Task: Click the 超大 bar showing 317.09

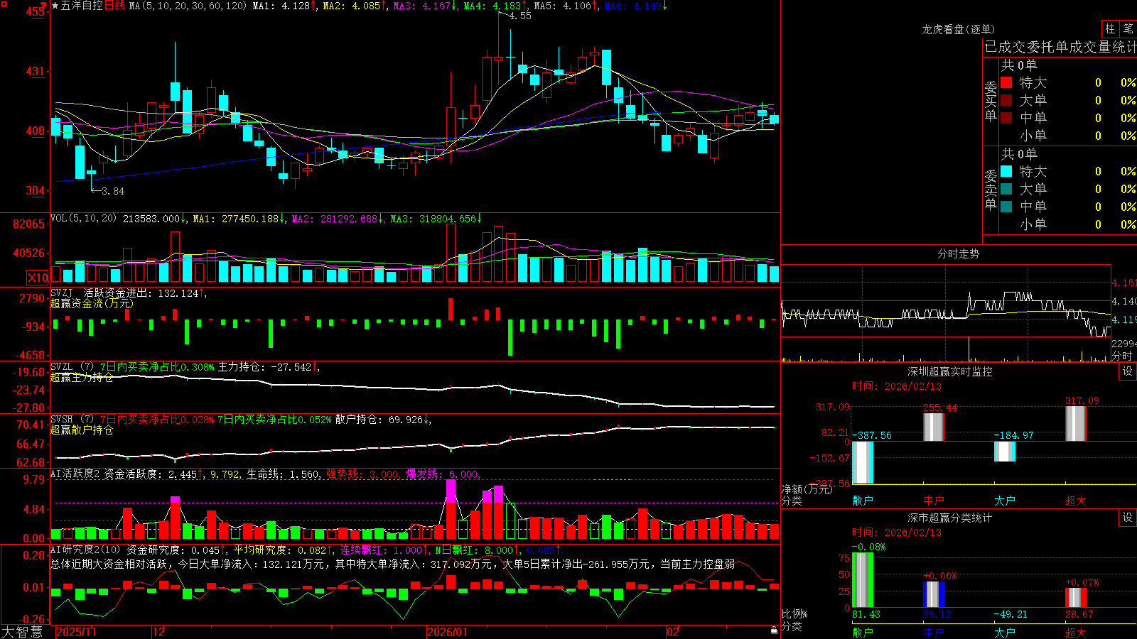Action: coord(1076,424)
